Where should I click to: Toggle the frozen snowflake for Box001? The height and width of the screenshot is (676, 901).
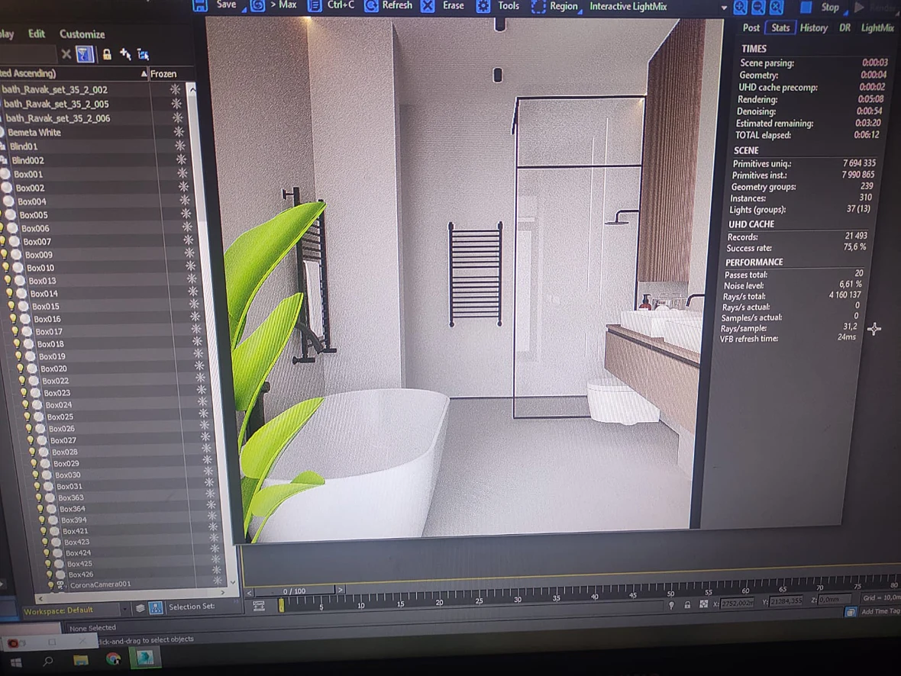[x=182, y=173]
